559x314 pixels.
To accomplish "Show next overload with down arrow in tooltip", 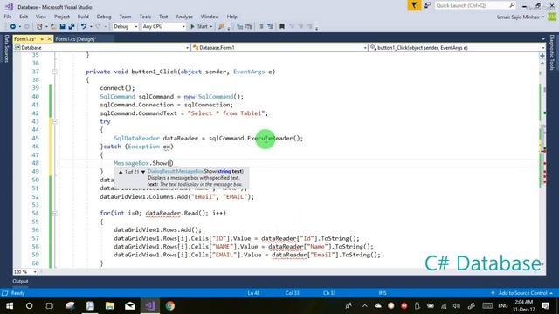I will [x=143, y=172].
